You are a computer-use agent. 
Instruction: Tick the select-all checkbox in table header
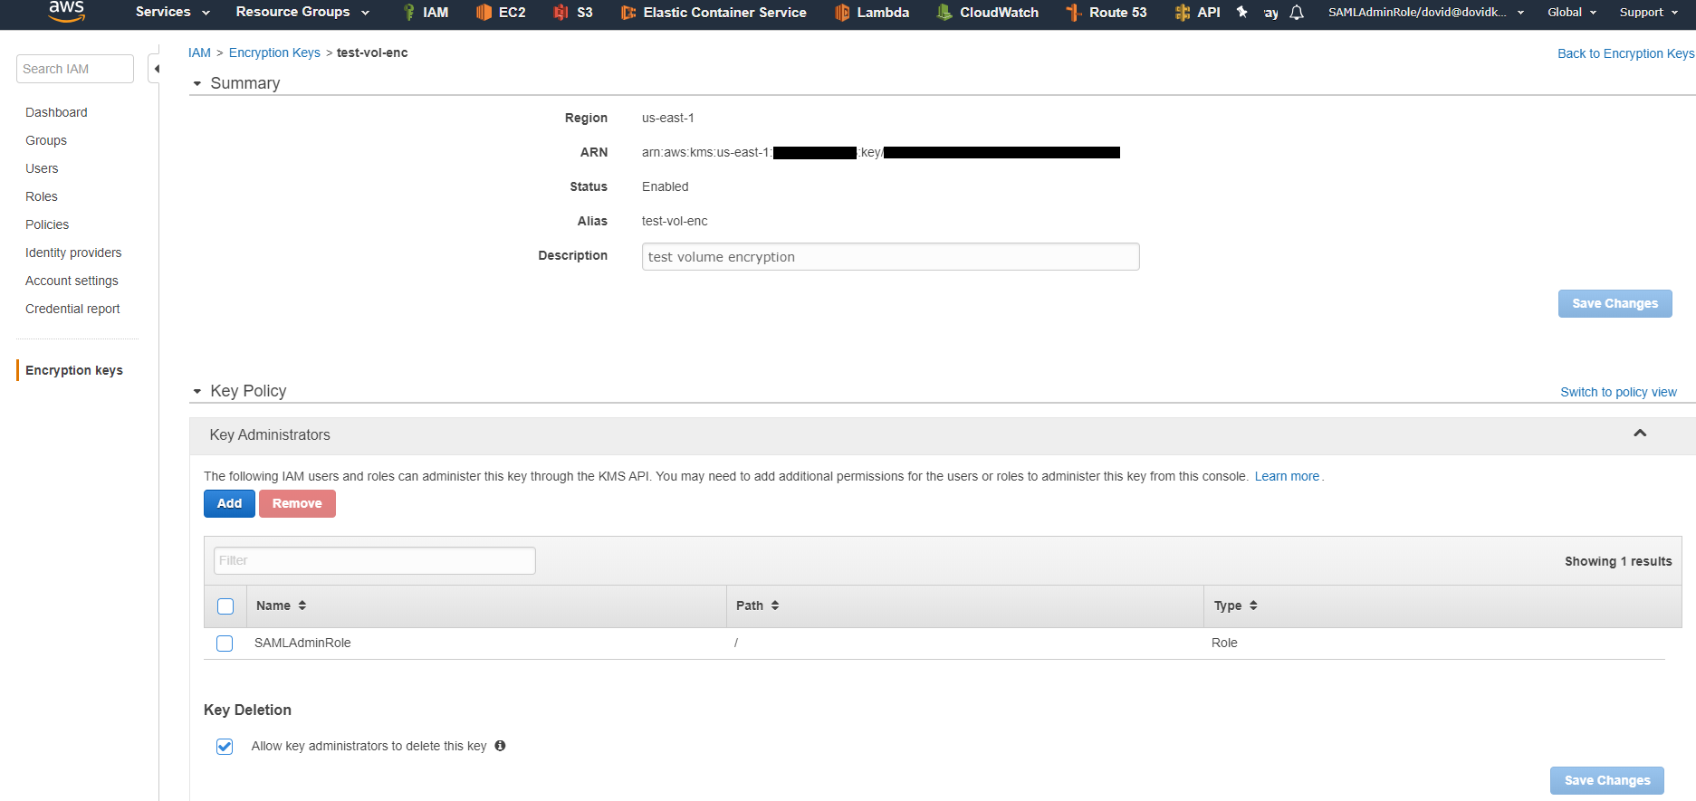pyautogui.click(x=225, y=606)
